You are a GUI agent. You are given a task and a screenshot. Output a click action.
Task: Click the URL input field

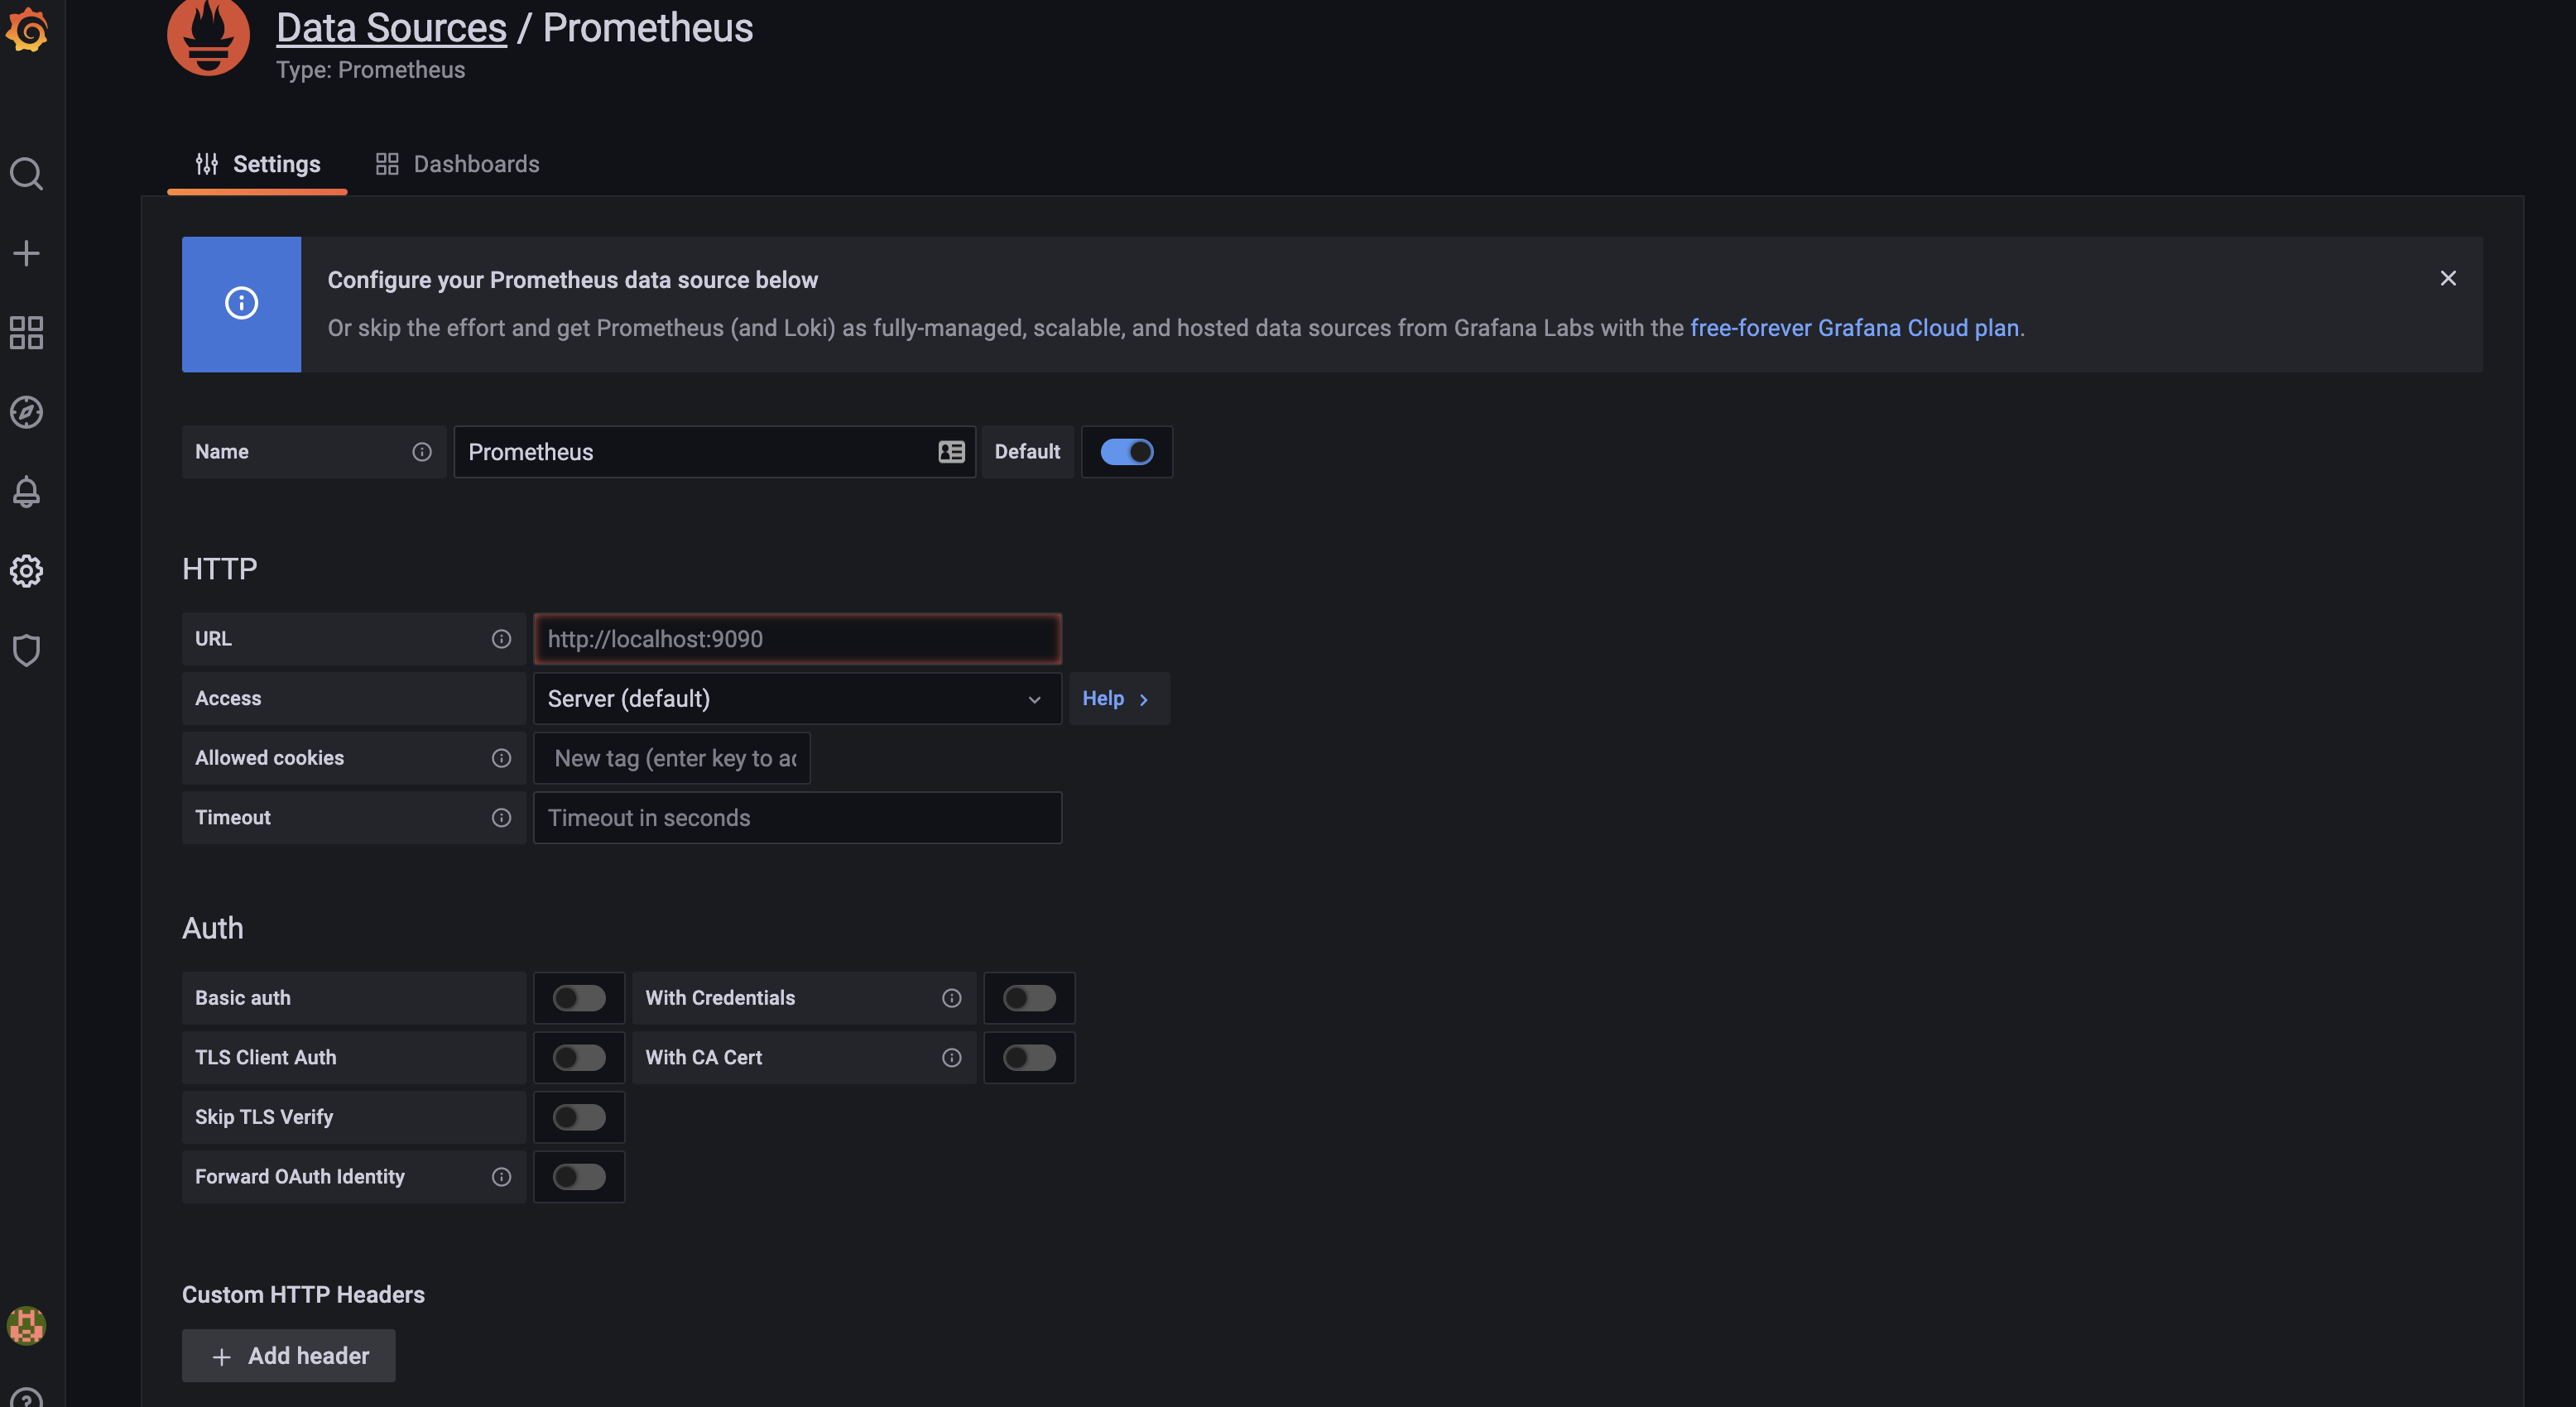[799, 637]
